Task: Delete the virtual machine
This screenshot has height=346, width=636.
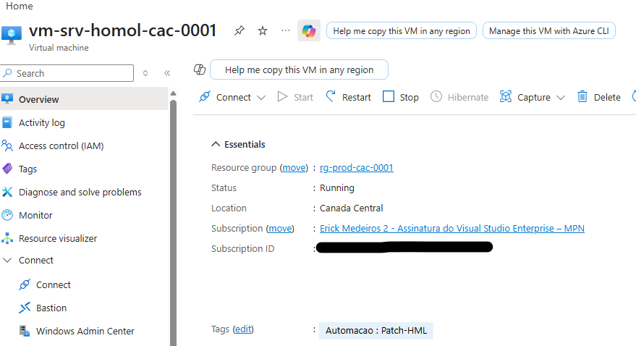Action: point(598,97)
